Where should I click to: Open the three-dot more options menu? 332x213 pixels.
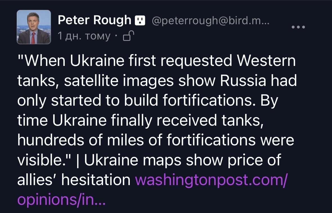pos(298,27)
